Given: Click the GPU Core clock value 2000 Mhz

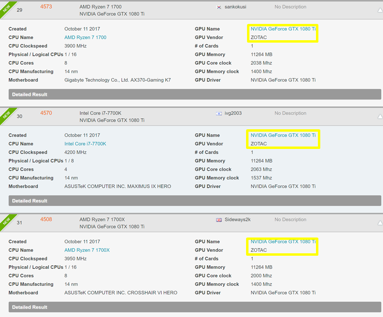Looking at the screenshot, I should (261, 276).
